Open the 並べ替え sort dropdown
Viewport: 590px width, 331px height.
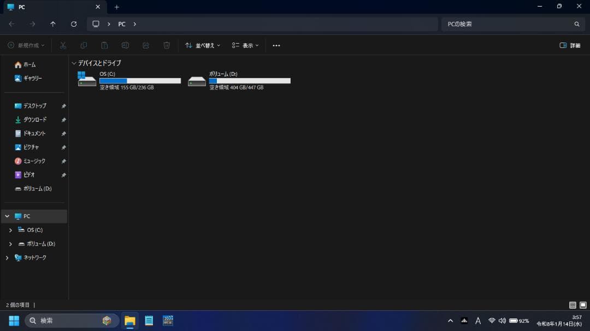203,45
